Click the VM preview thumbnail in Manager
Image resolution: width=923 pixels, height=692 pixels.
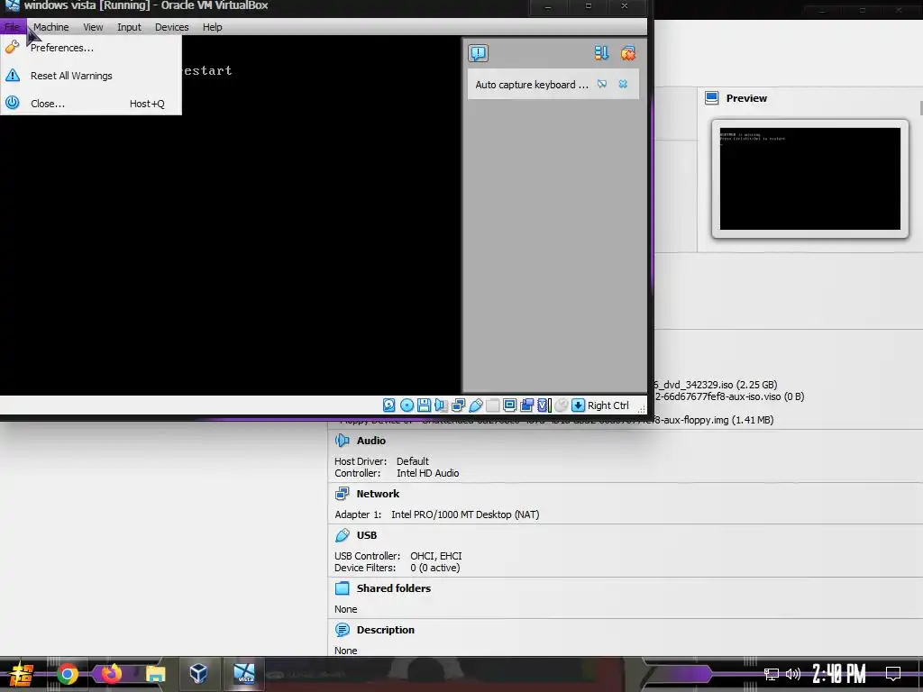(x=810, y=179)
